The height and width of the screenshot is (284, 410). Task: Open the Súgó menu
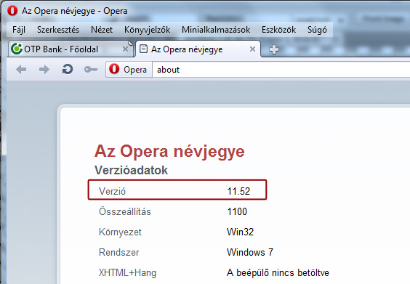[317, 30]
